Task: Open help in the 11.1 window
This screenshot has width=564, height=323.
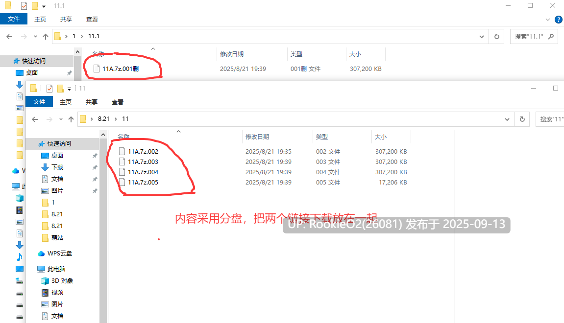Action: click(559, 20)
